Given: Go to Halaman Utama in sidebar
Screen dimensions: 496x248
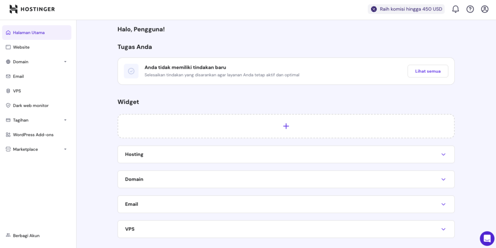Looking at the screenshot, I should pyautogui.click(x=29, y=32).
